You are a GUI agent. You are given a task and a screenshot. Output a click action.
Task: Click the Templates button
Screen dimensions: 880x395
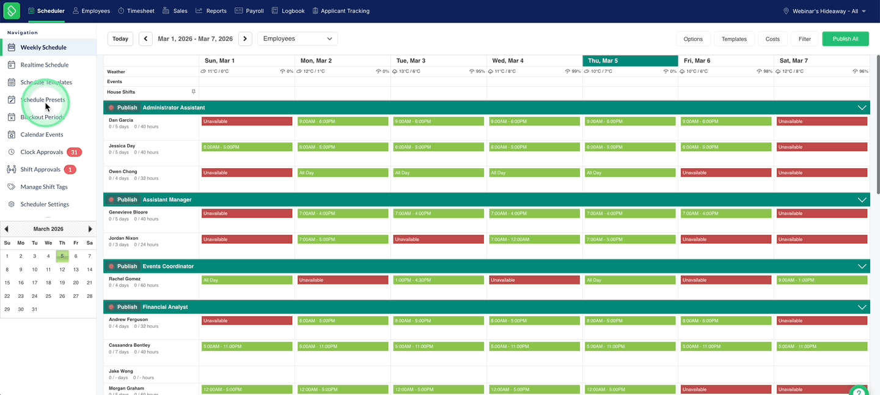734,39
